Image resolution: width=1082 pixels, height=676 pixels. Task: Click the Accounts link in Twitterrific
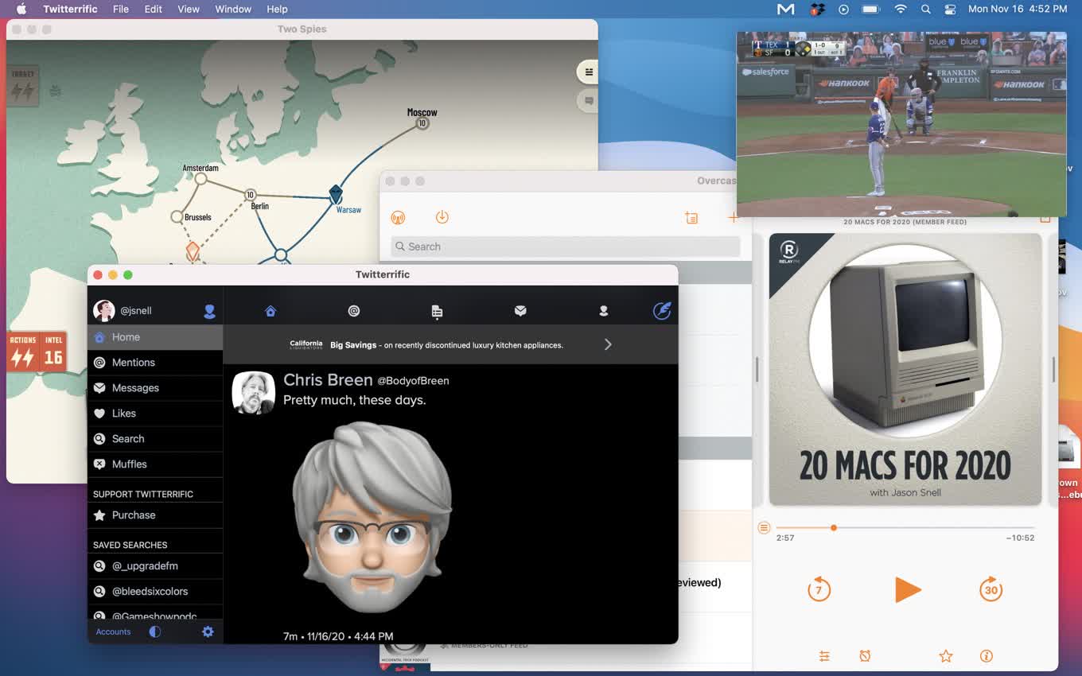(x=113, y=632)
